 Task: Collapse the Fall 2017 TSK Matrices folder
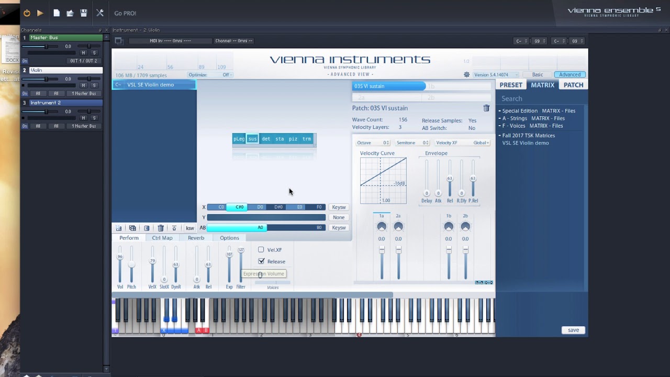[499, 136]
